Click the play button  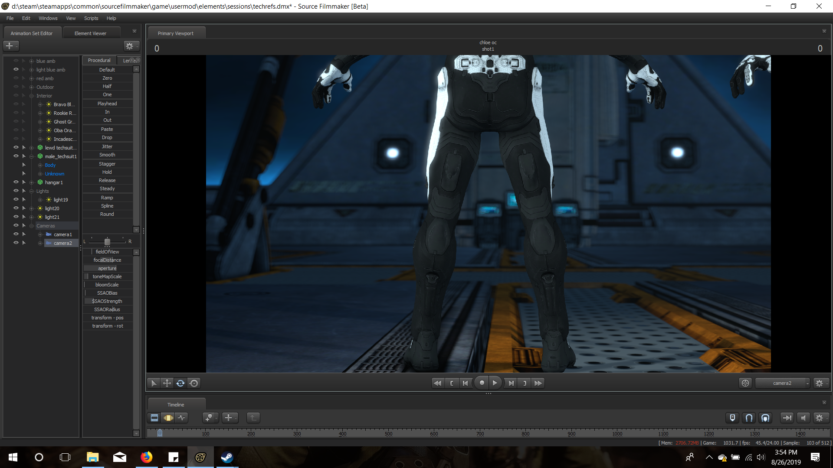495,383
